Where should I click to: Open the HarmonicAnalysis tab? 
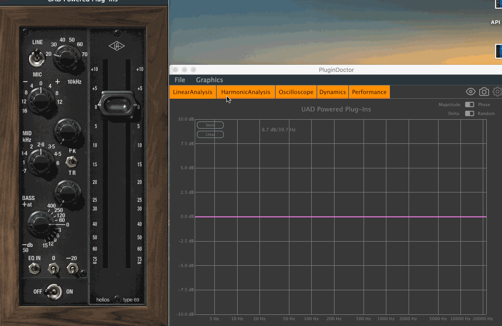(246, 92)
